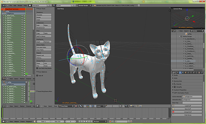Screen dimensions: 206x124
Task: Click the World properties tab icon
Action: coord(183,72)
